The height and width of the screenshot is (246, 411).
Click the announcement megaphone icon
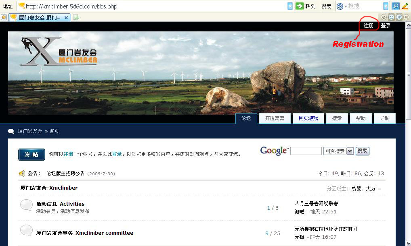22,174
